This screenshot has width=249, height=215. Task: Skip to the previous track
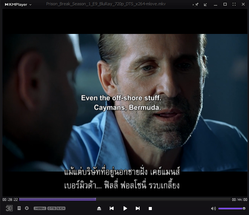(112, 209)
